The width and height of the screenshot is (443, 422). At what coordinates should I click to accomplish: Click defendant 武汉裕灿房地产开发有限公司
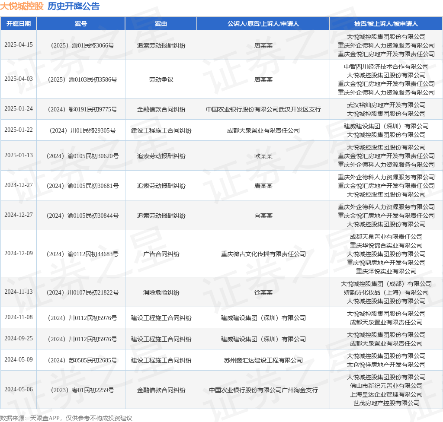[x=386, y=105]
